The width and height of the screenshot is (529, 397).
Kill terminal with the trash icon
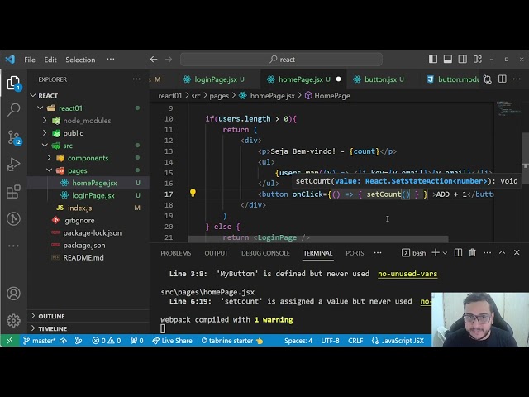[472, 252]
